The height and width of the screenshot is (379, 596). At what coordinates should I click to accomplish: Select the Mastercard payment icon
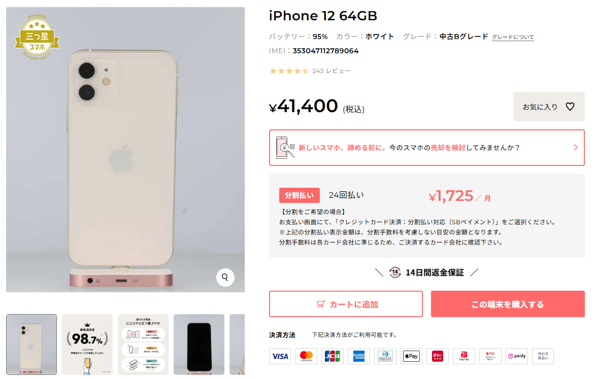[x=306, y=356]
